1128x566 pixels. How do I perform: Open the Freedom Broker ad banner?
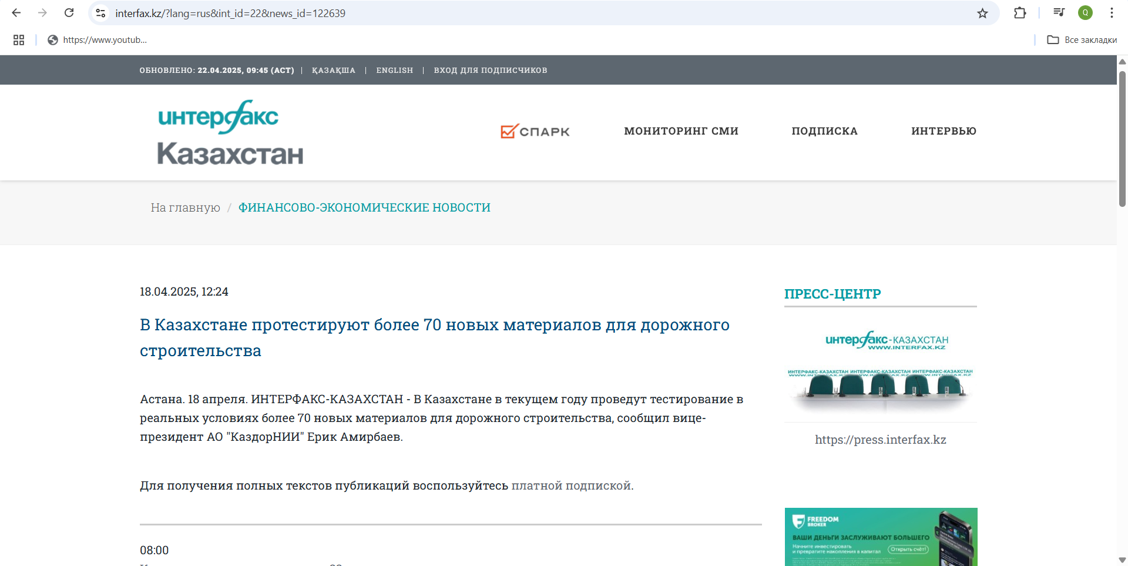coord(881,537)
